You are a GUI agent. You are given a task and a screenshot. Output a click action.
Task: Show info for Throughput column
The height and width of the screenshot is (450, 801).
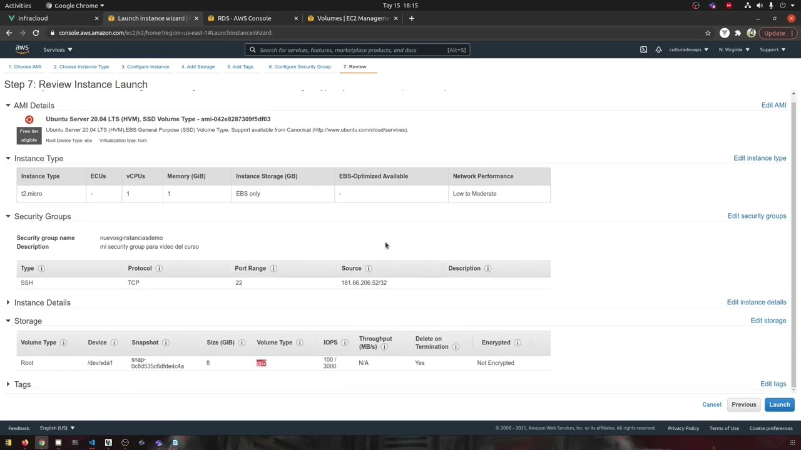point(384,347)
